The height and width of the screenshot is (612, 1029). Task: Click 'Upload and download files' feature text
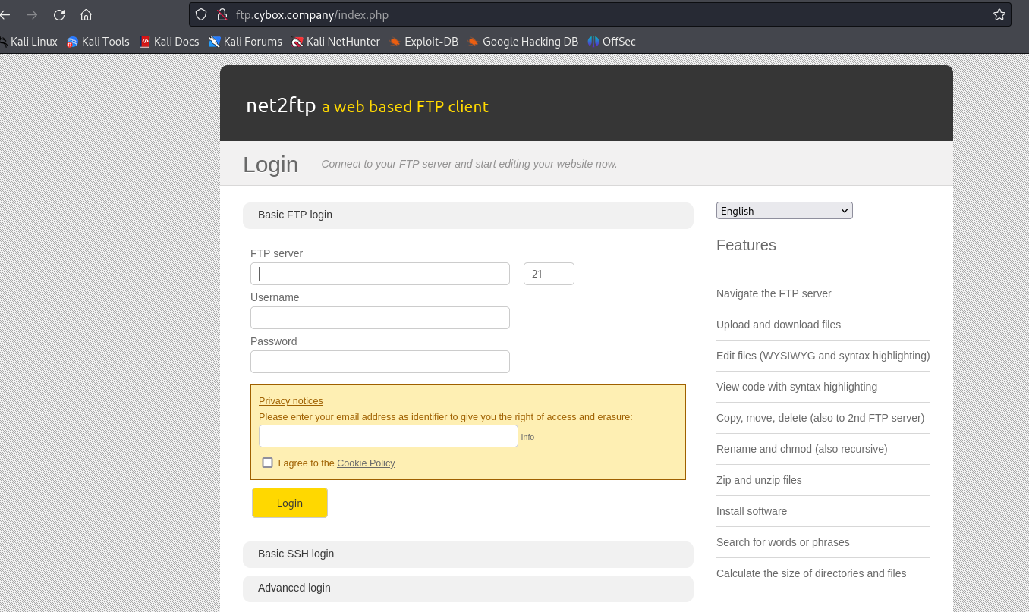[x=779, y=325]
